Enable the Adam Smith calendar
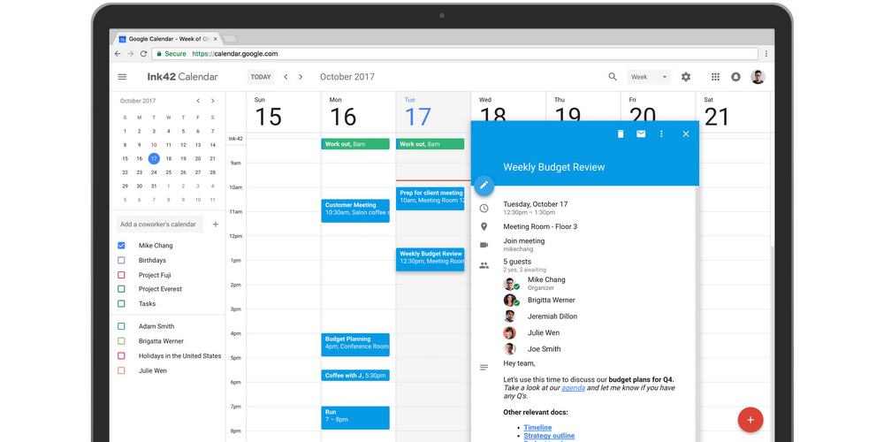The height and width of the screenshot is (442, 884). pos(121,326)
